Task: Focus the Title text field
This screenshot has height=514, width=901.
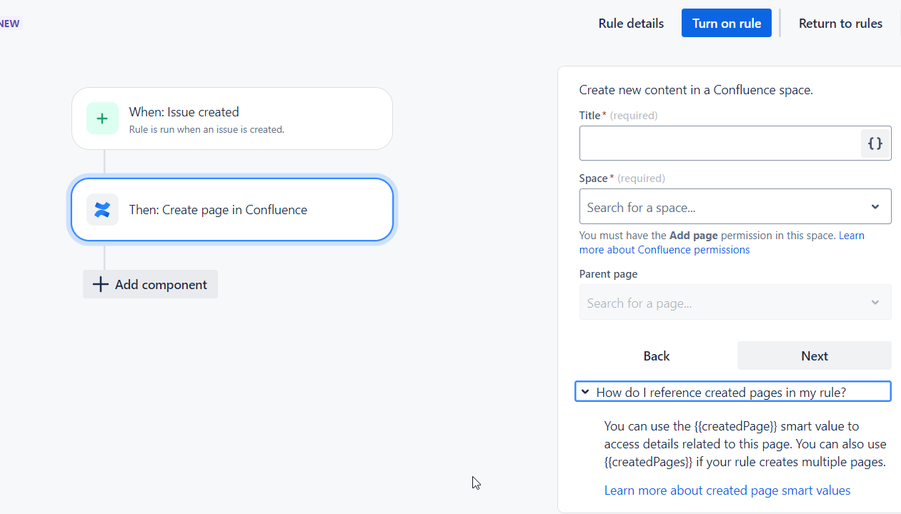Action: coord(720,143)
